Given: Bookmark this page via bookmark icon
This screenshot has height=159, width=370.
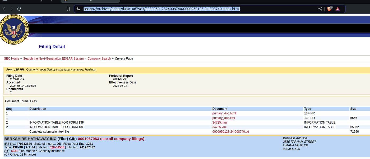Looking at the screenshot, I should (68, 9).
